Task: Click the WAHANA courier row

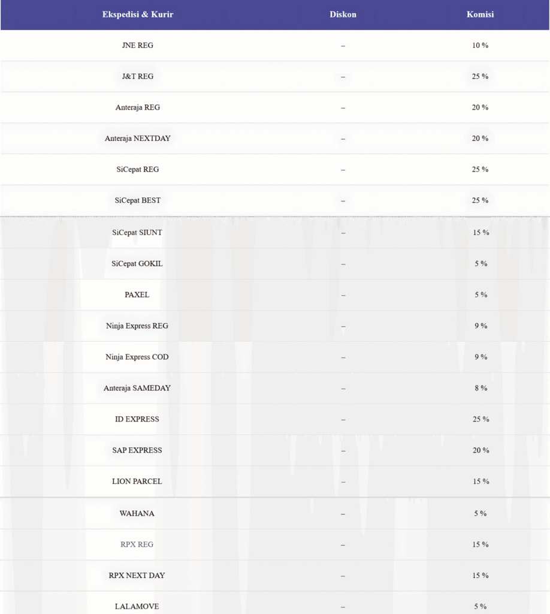Action: 137,514
